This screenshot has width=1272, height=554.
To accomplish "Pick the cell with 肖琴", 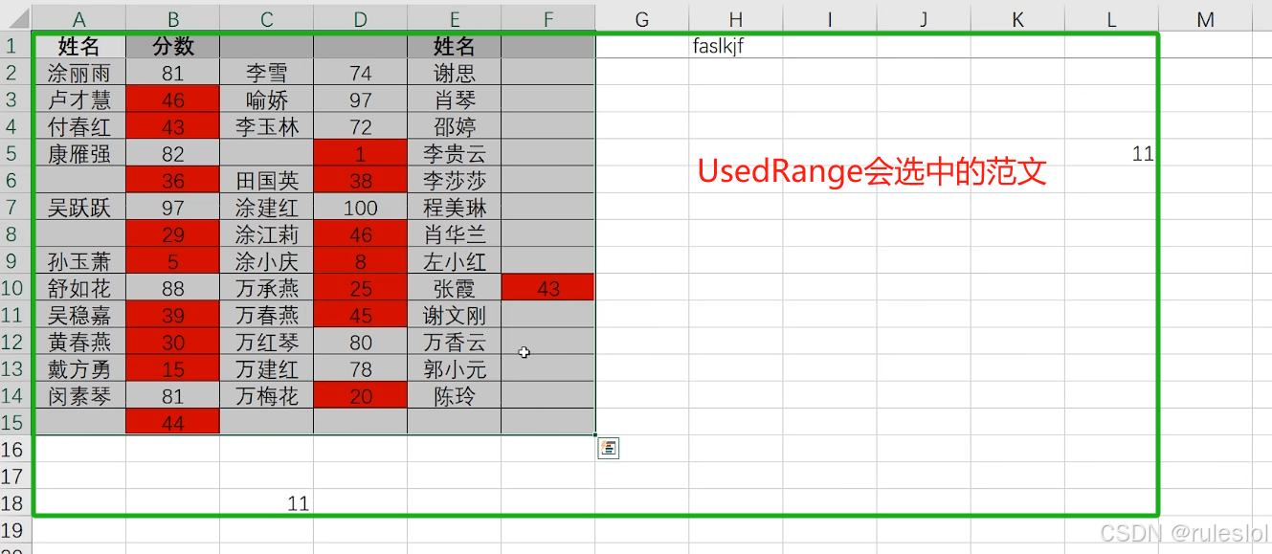I will click(x=455, y=100).
